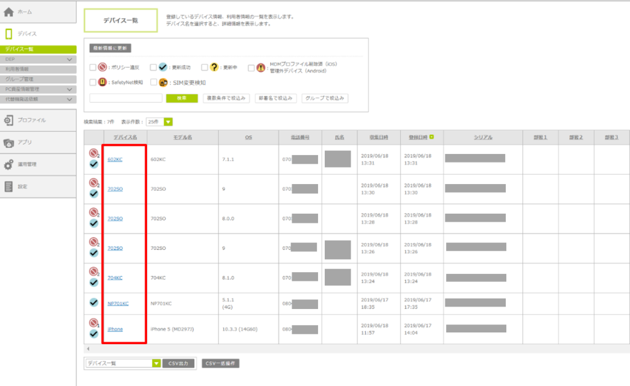Open the デバイス一覧 CSV type dropdown
This screenshot has height=386, width=630.
pyautogui.click(x=156, y=363)
